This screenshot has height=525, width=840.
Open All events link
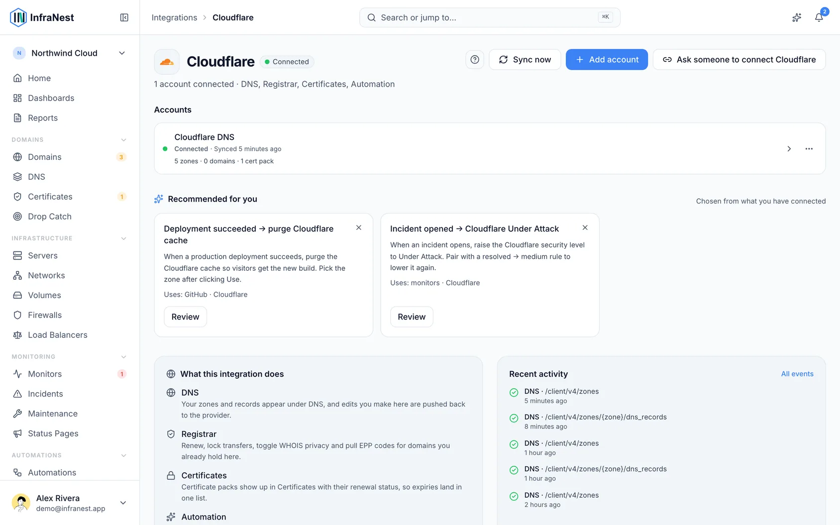coord(797,374)
